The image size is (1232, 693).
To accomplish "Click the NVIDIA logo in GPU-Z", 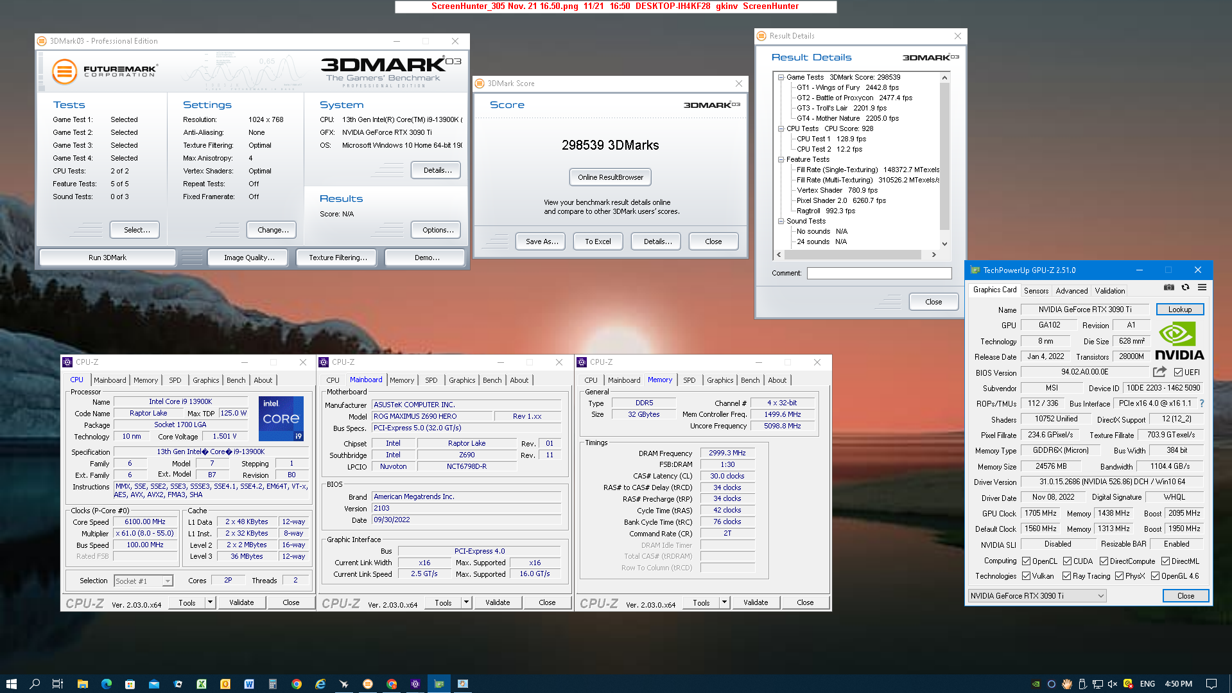I will point(1179,341).
